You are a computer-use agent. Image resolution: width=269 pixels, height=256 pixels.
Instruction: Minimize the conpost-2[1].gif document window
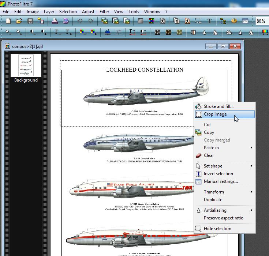(211, 46)
